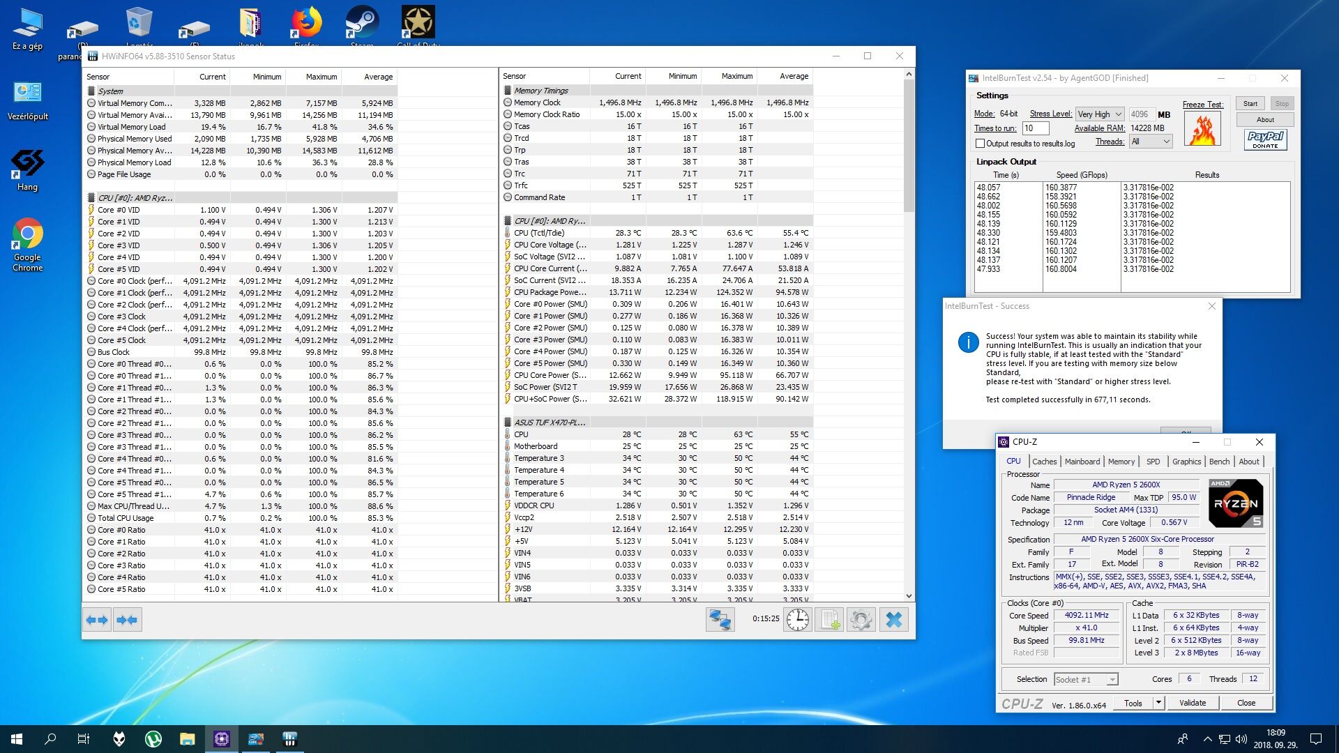Select the Total CPU Usage sensor row
Image resolution: width=1339 pixels, height=753 pixels.
click(x=241, y=518)
